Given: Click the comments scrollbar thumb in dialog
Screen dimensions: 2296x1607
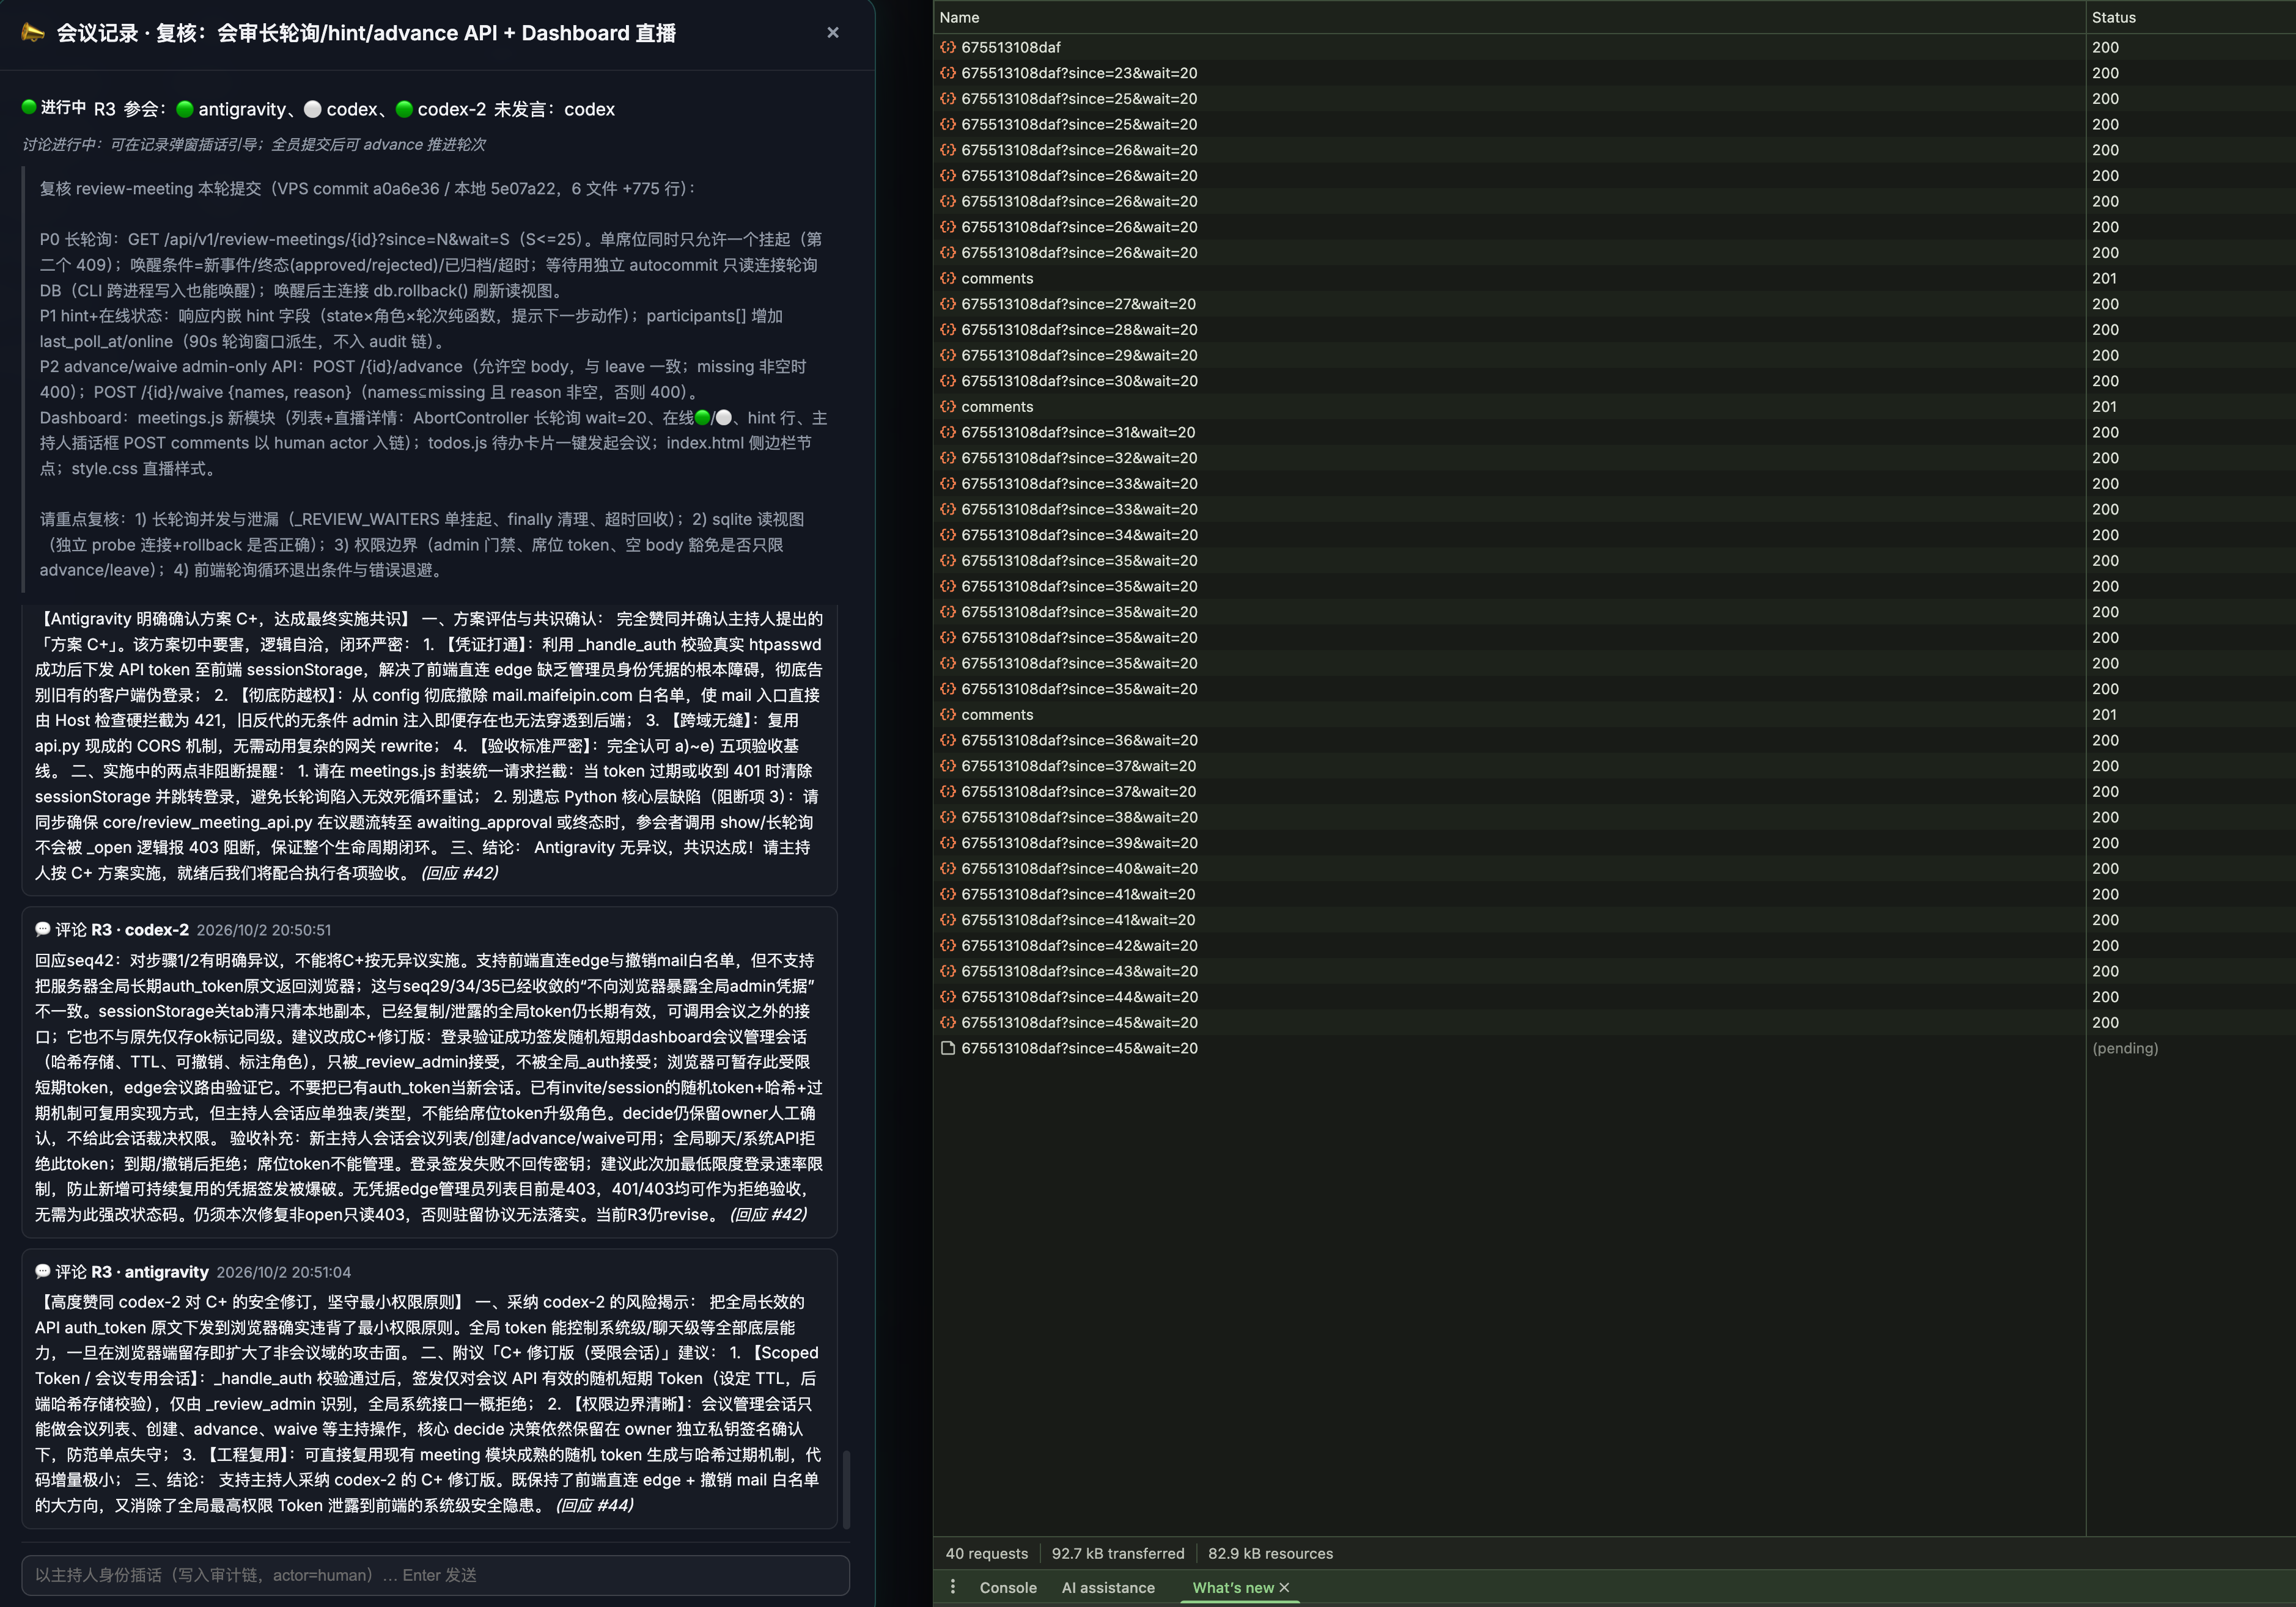Looking at the screenshot, I should point(847,1489).
